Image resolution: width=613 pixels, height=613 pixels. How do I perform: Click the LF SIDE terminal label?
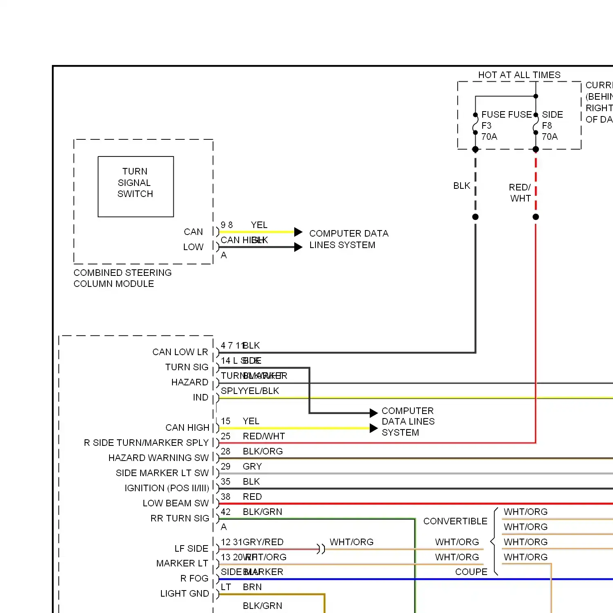[x=191, y=548]
